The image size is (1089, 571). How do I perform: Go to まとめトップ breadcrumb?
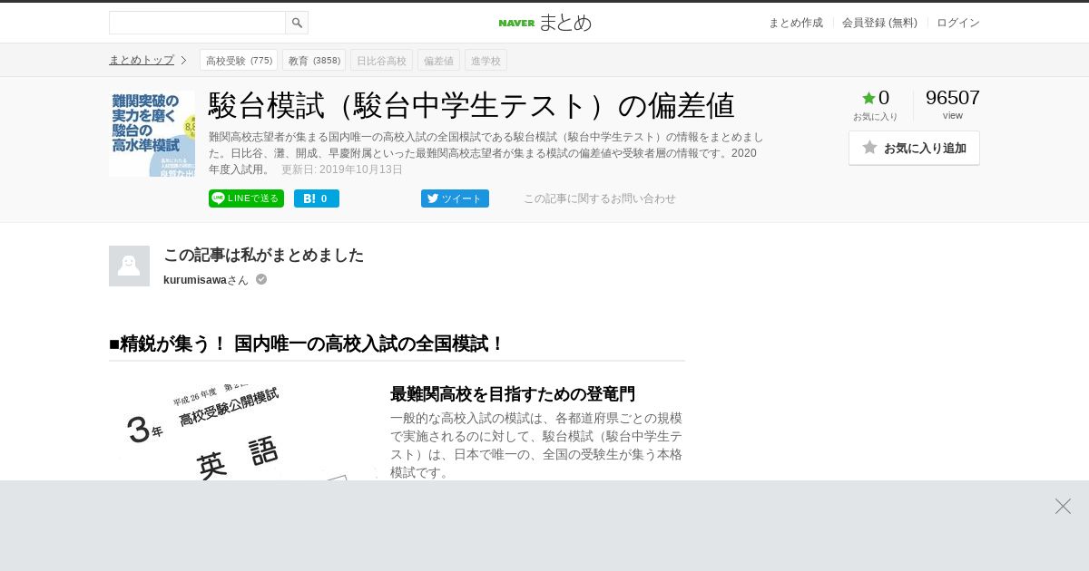point(142,60)
